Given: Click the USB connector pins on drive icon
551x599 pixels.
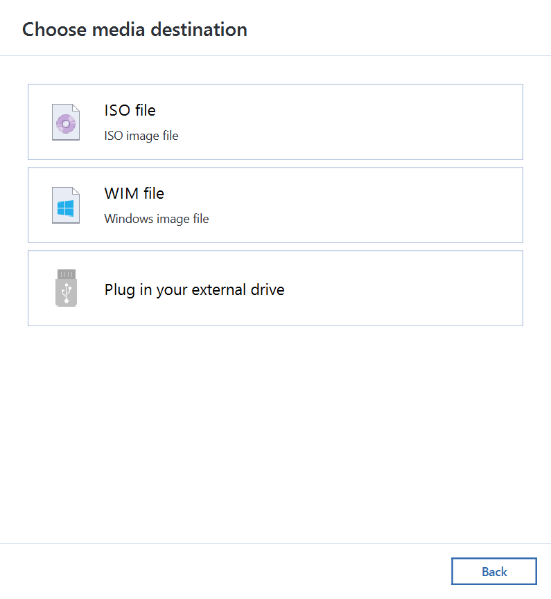Looking at the screenshot, I should pyautogui.click(x=67, y=274).
